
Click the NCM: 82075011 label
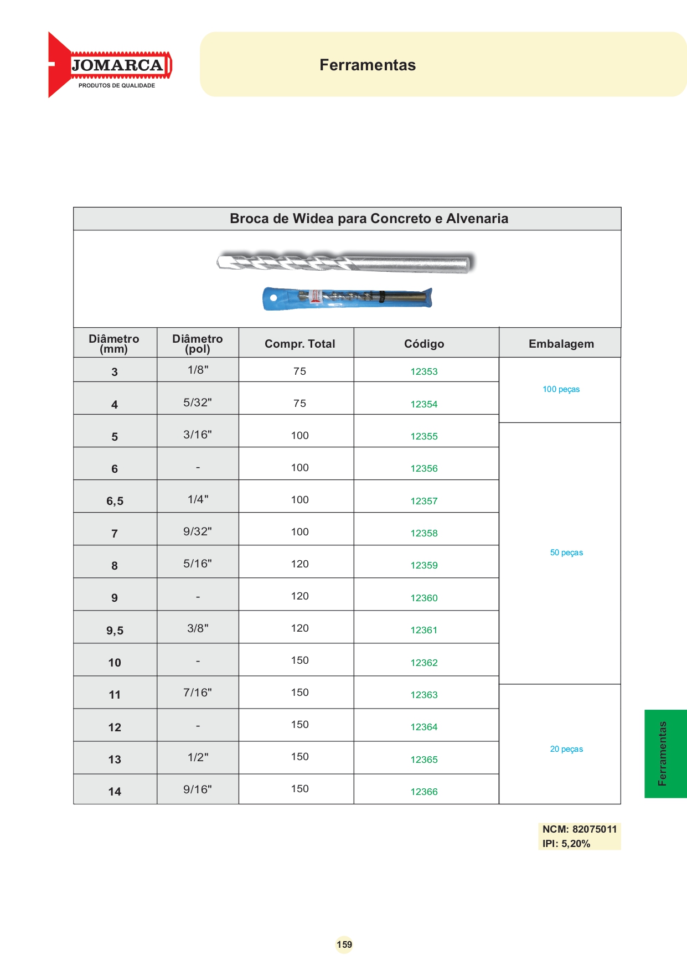click(579, 829)
